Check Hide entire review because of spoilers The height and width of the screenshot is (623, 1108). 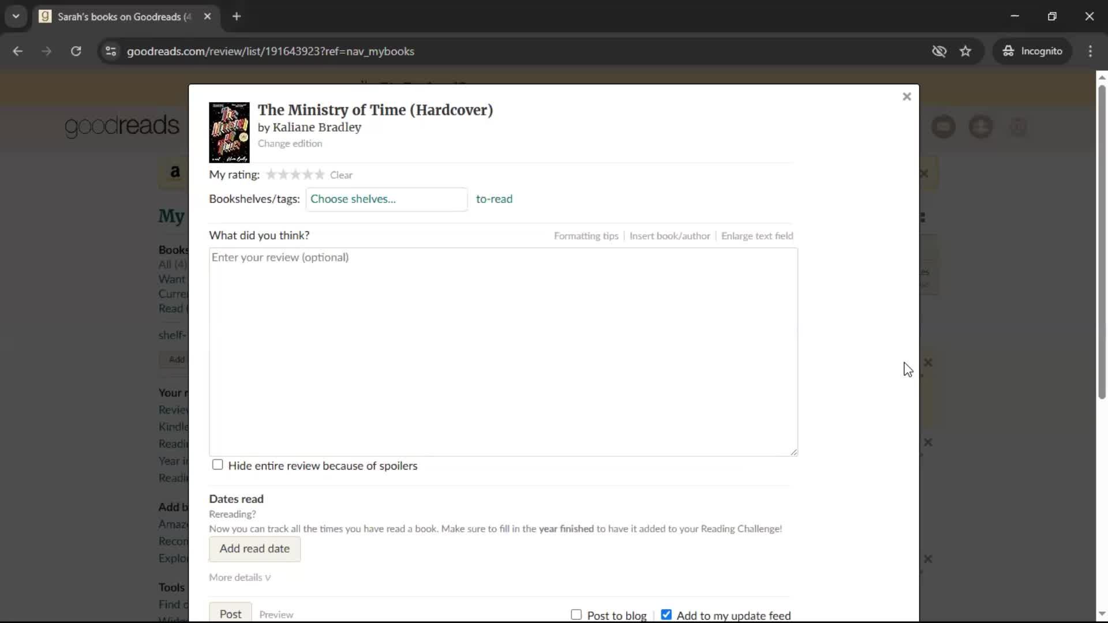pos(218,465)
